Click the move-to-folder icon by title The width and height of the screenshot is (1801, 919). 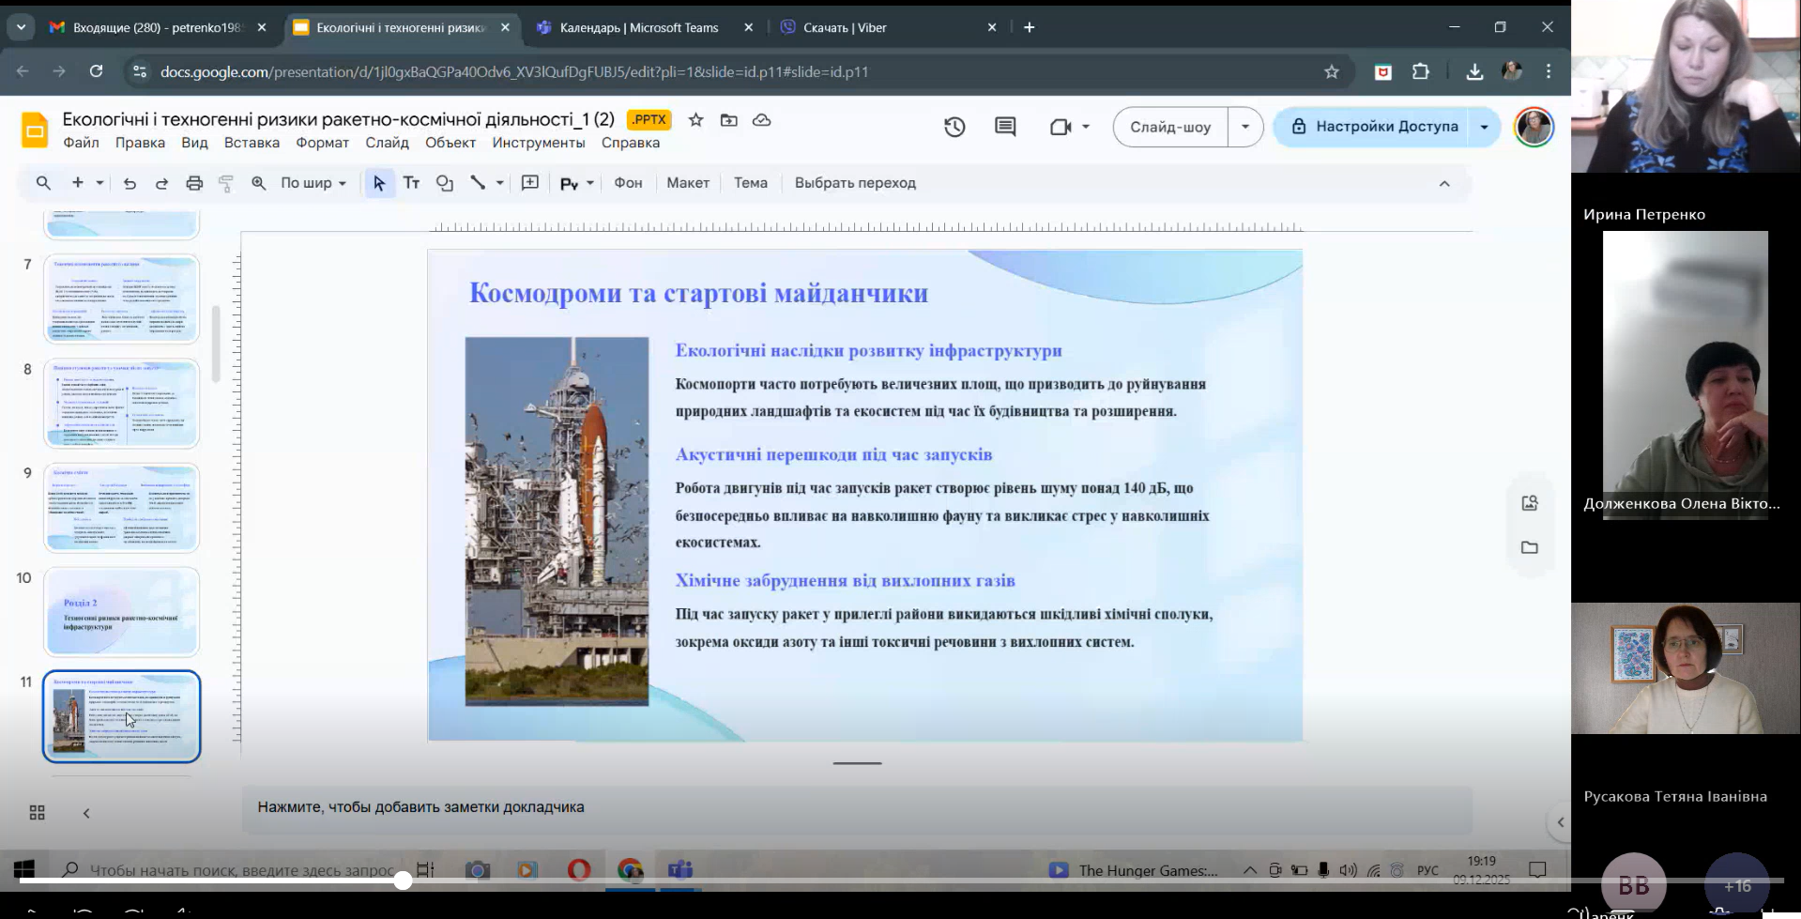[x=728, y=120]
